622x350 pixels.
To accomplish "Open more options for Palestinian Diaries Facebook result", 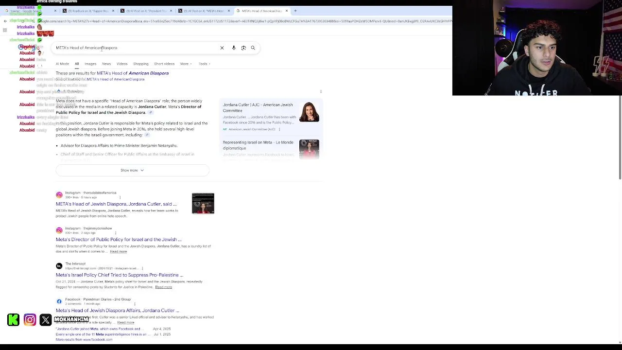I will pyautogui.click(x=135, y=304).
